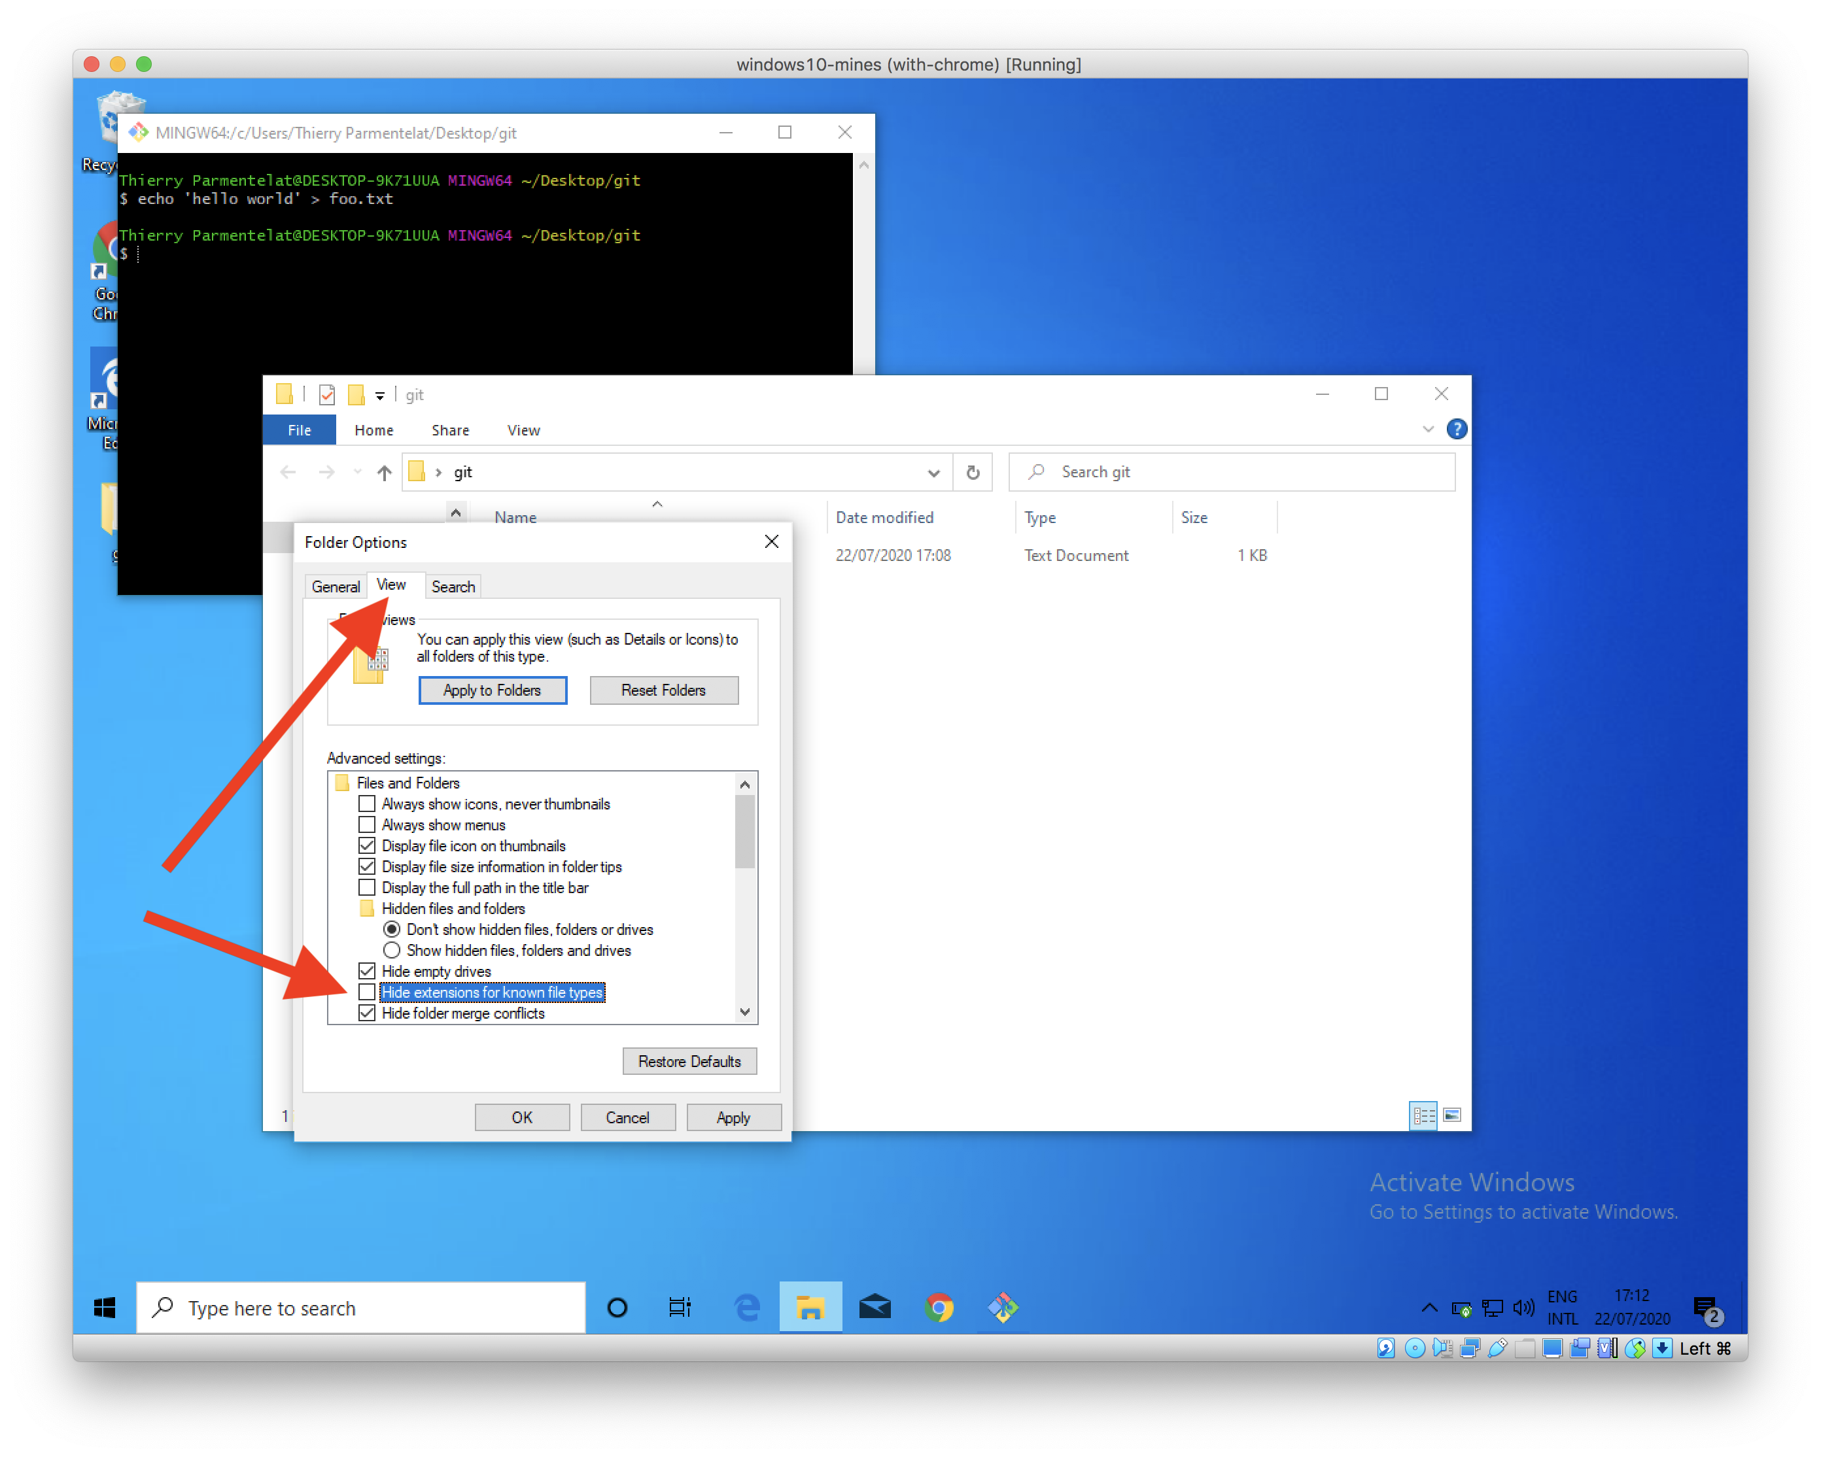Image resolution: width=1821 pixels, height=1458 pixels.
Task: Switch to General tab in Folder Options
Action: tap(336, 586)
